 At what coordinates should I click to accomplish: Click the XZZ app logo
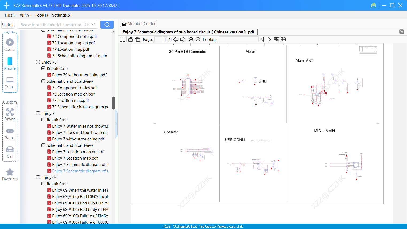click(7, 5)
